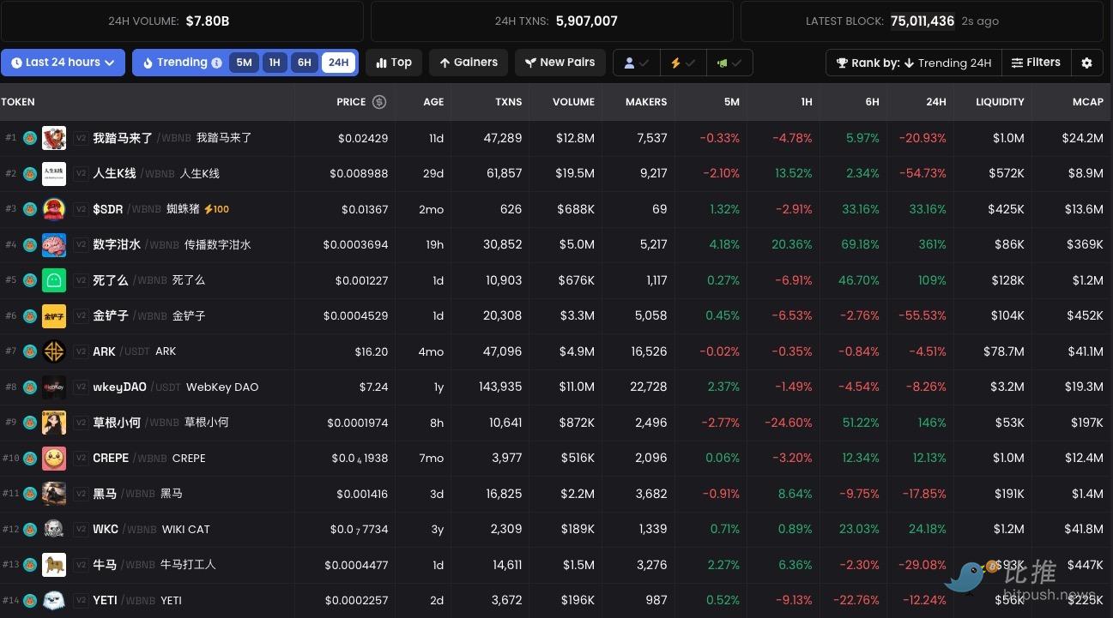This screenshot has height=618, width=1113.
Task: Click the CREPE token logo
Action: pyautogui.click(x=54, y=459)
